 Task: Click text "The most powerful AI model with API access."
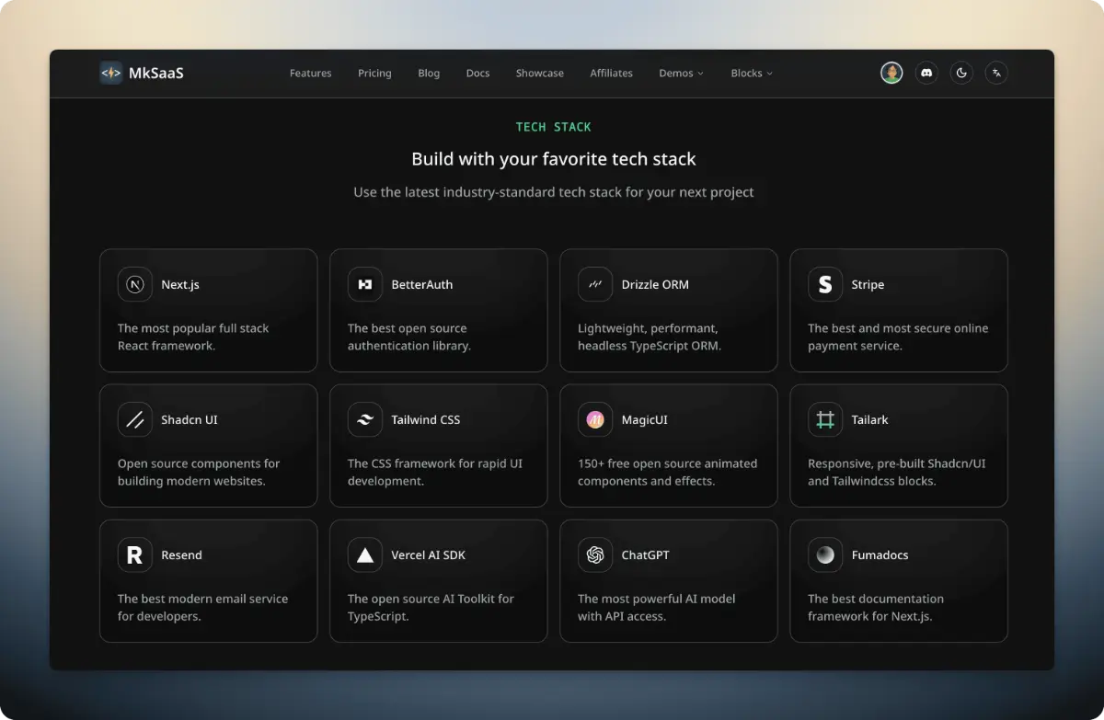tap(657, 607)
